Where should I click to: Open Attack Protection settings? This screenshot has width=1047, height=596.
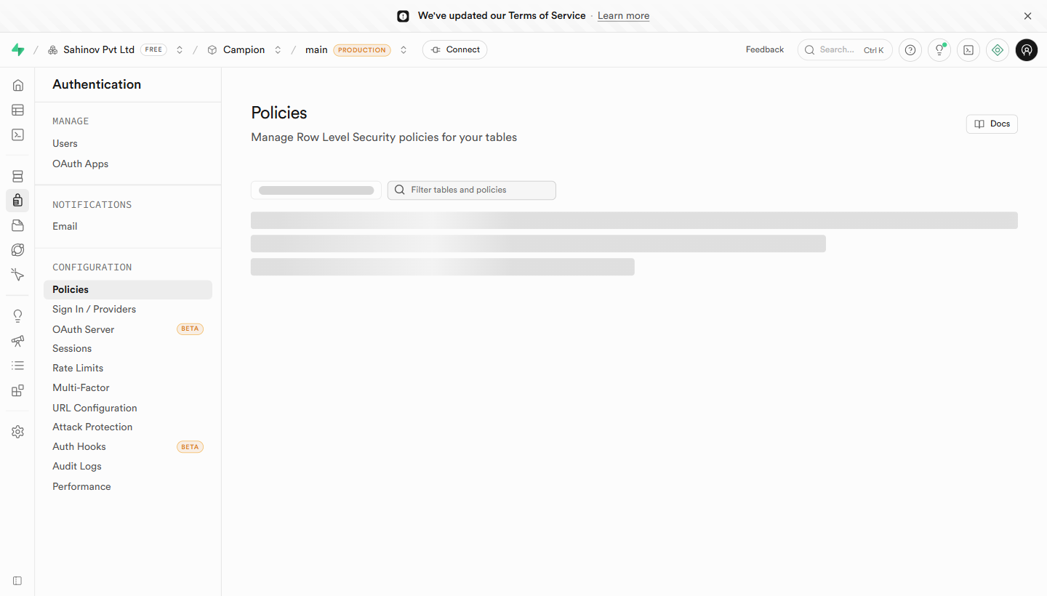point(92,427)
